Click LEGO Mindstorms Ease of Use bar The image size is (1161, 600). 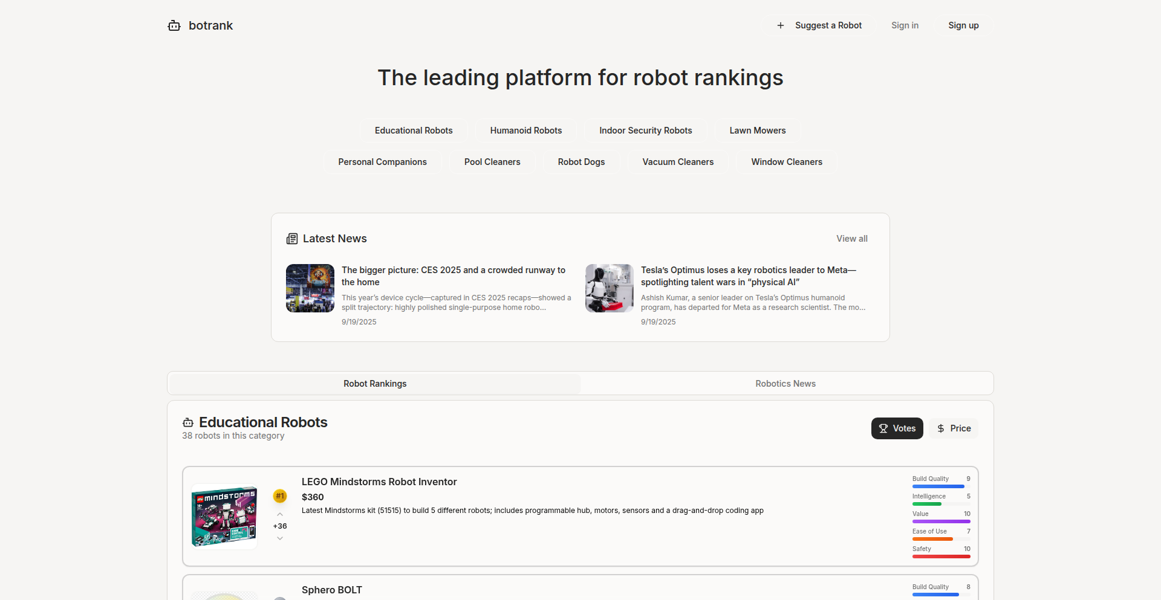pyautogui.click(x=941, y=539)
